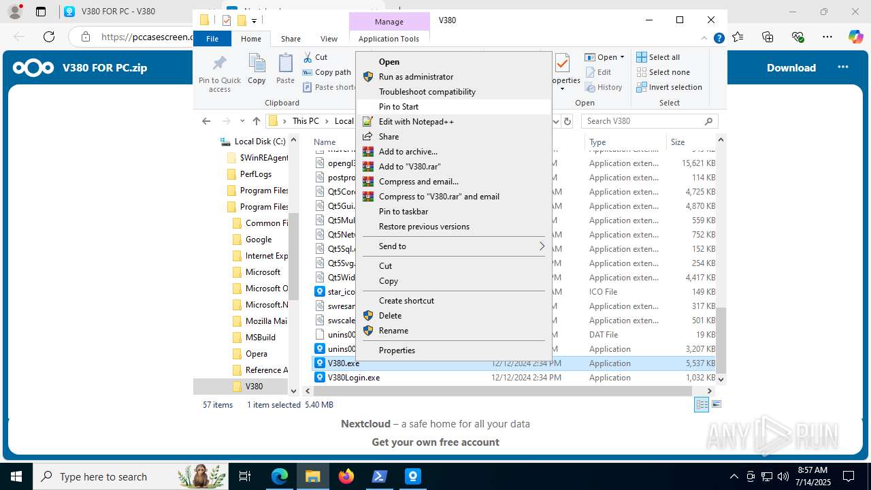Choose Rename in context menu

[453, 331]
